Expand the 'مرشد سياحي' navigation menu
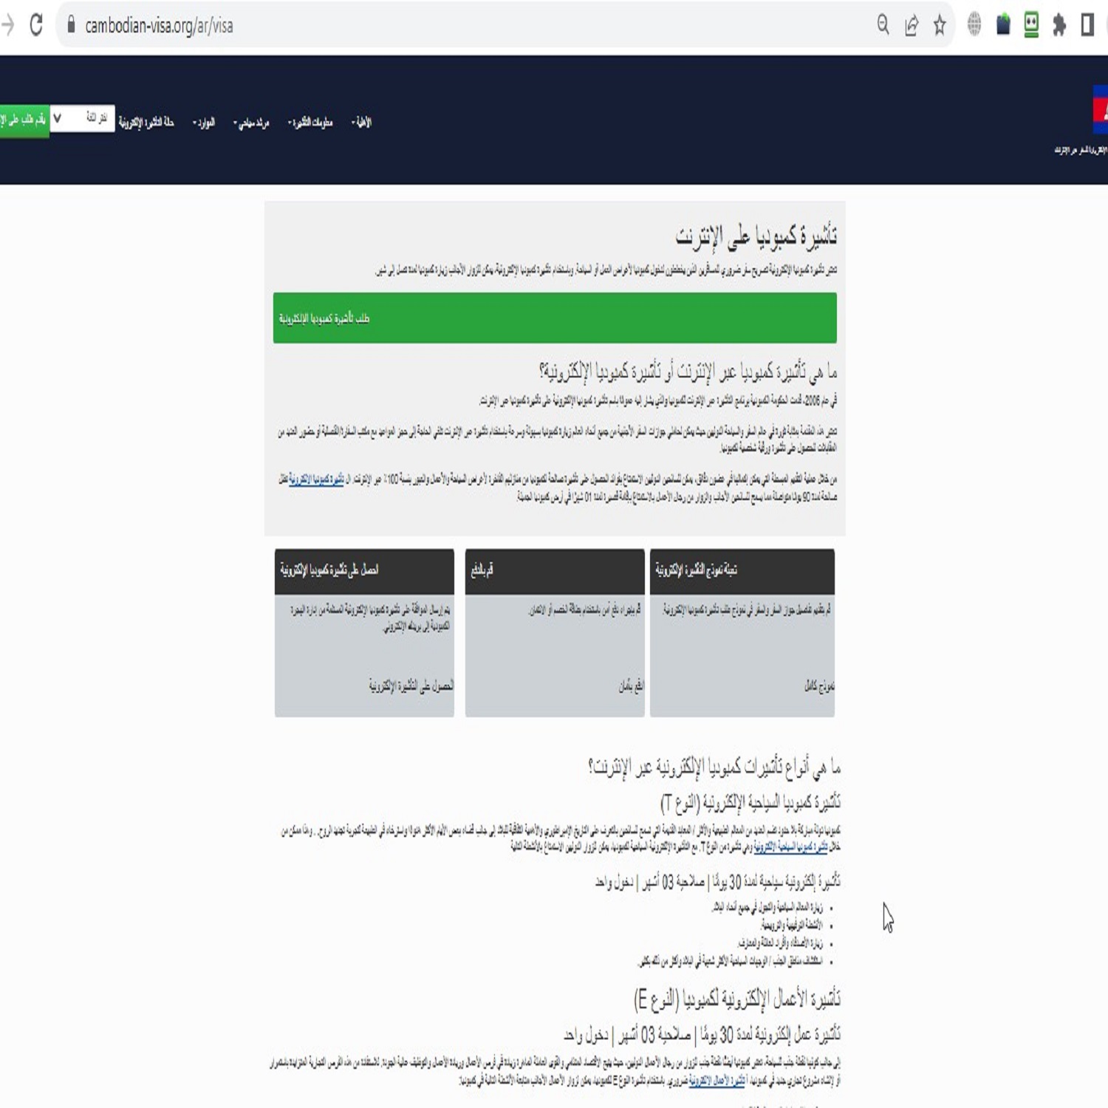Viewport: 1108px width, 1108px height. pos(251,123)
